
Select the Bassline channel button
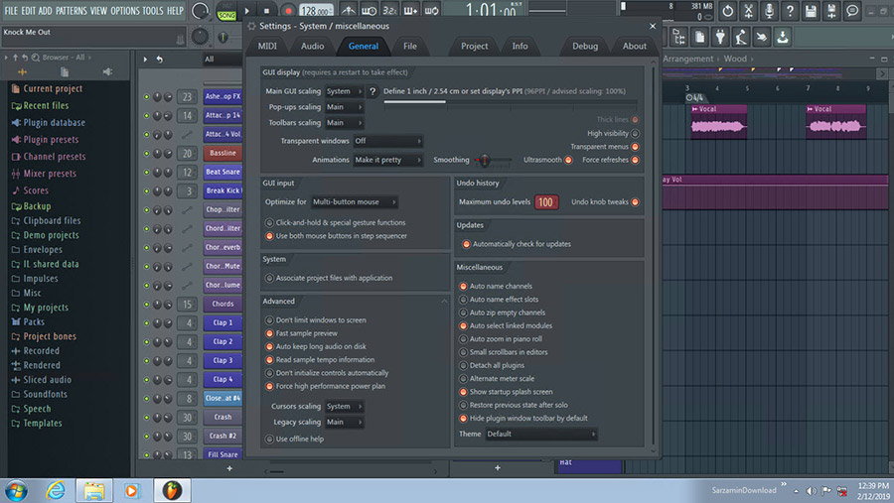[223, 153]
